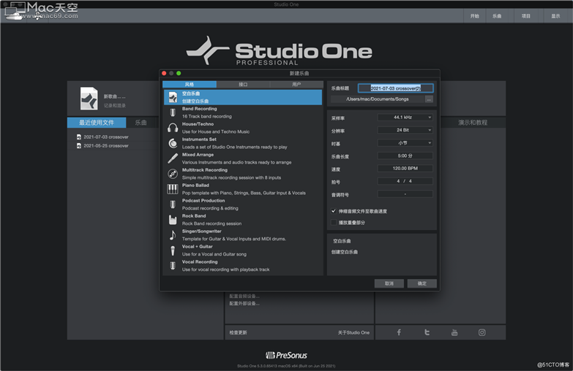Select the empty song template icon
Screen dimensions: 573x371
173,97
